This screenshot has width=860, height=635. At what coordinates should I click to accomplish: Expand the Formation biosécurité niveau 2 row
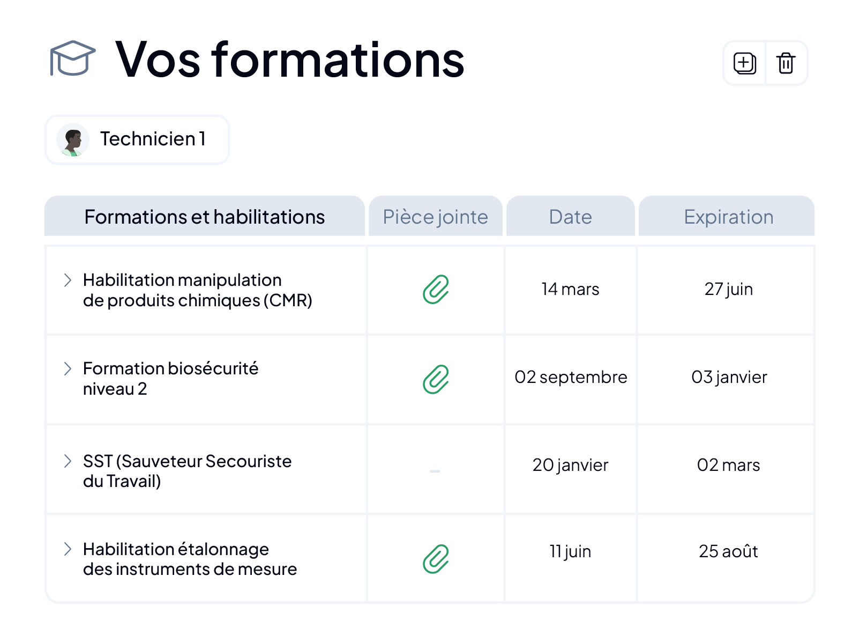pyautogui.click(x=68, y=368)
